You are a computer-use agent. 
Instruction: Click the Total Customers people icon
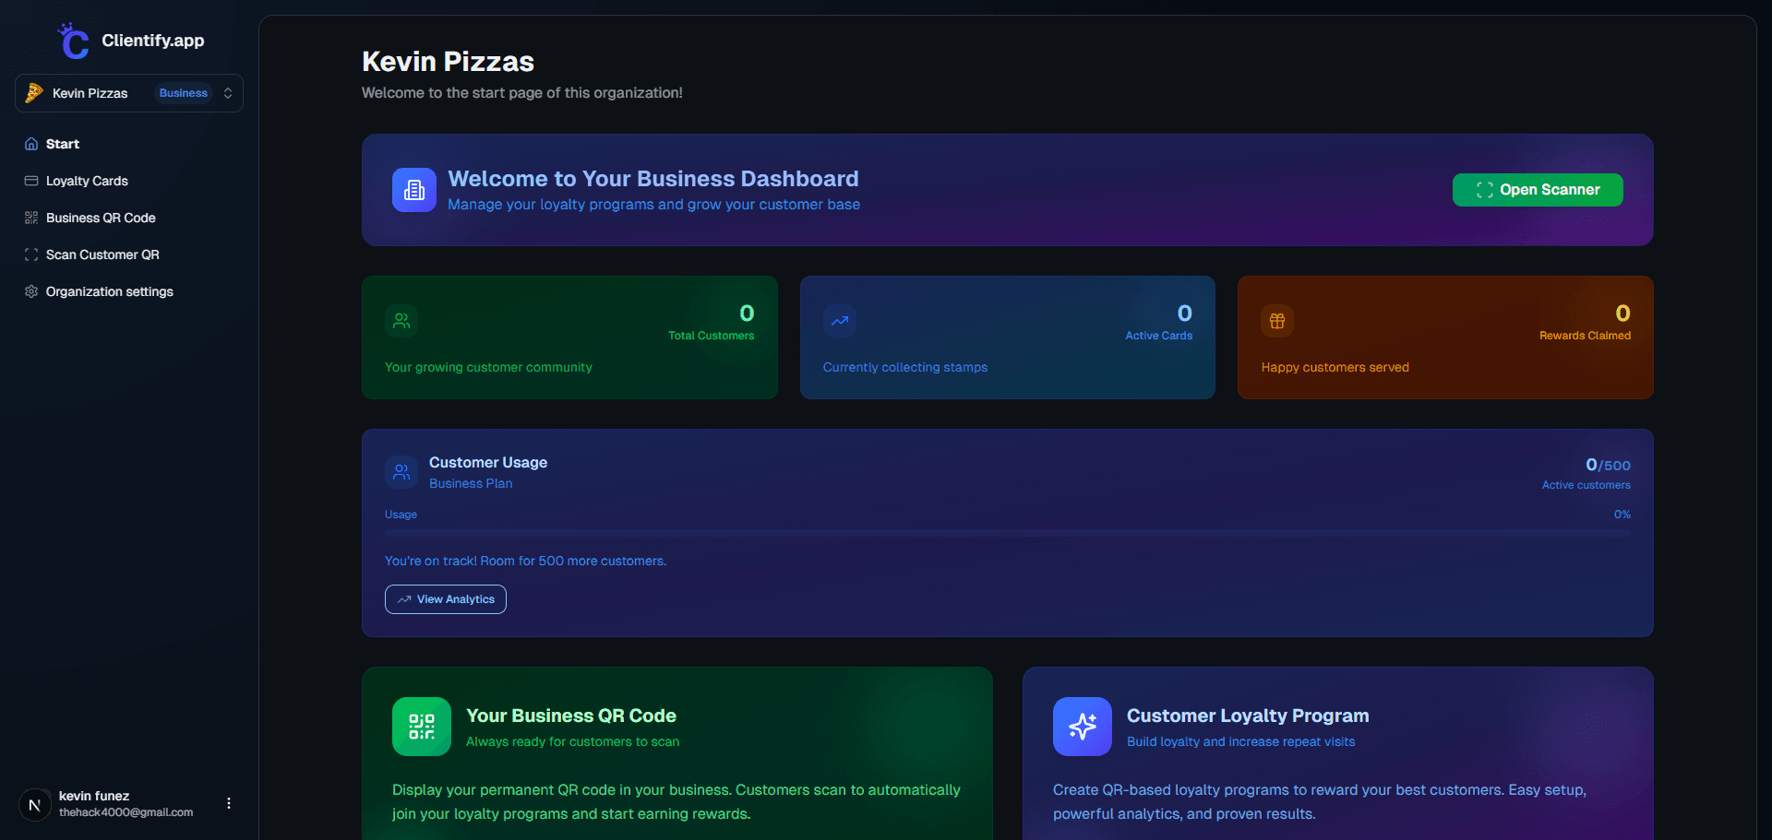tap(401, 321)
